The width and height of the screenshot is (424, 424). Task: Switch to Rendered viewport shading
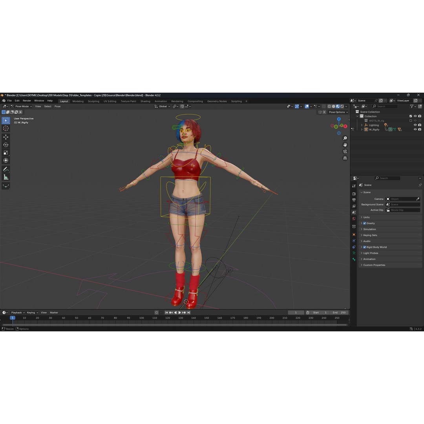tap(342, 106)
